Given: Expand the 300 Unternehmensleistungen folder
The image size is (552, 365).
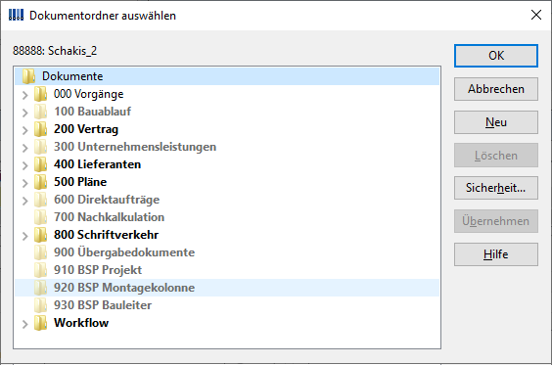Looking at the screenshot, I should [24, 148].
